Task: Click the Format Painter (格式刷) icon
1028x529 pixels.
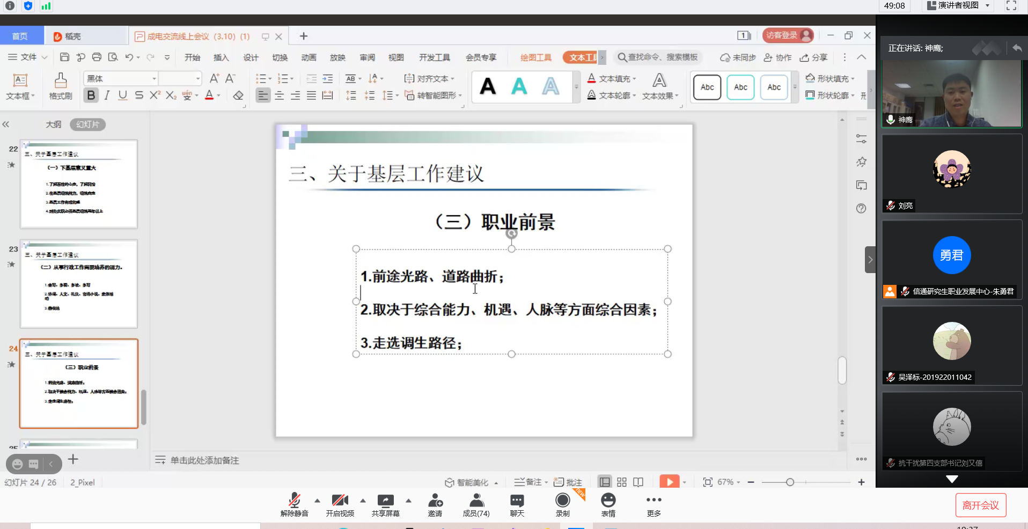Action: [60, 86]
